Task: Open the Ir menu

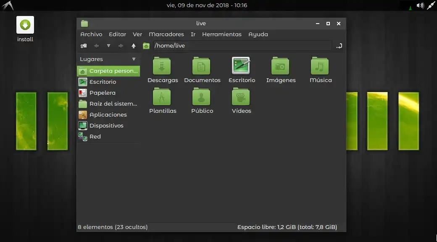Action: pyautogui.click(x=193, y=35)
